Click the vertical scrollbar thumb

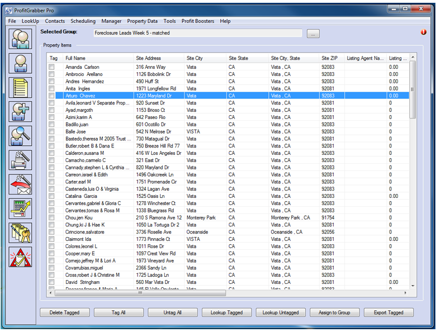(413, 89)
